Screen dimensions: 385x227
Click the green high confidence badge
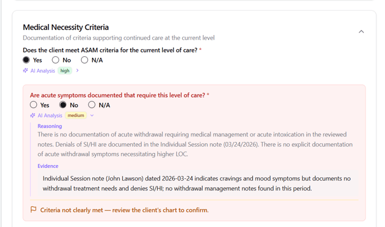pos(65,71)
